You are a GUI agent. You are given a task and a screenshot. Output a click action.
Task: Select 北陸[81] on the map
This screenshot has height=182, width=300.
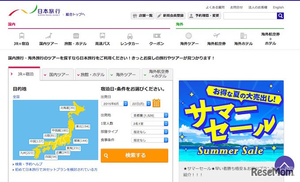point(50,136)
